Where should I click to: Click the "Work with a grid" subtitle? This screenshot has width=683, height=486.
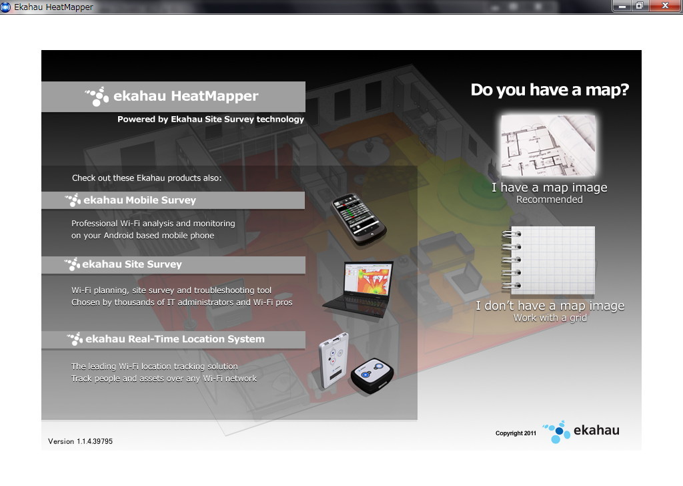(x=550, y=318)
